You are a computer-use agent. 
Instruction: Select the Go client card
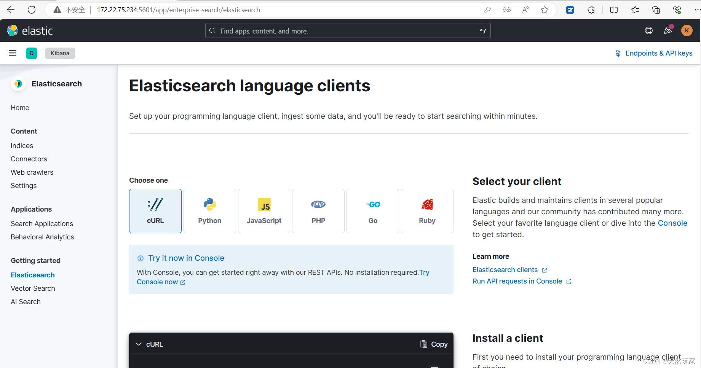[x=373, y=211]
